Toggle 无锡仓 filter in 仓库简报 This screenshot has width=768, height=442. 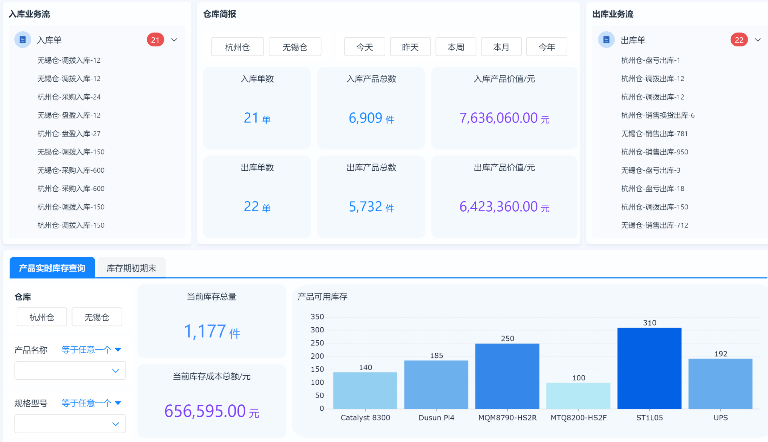(295, 47)
